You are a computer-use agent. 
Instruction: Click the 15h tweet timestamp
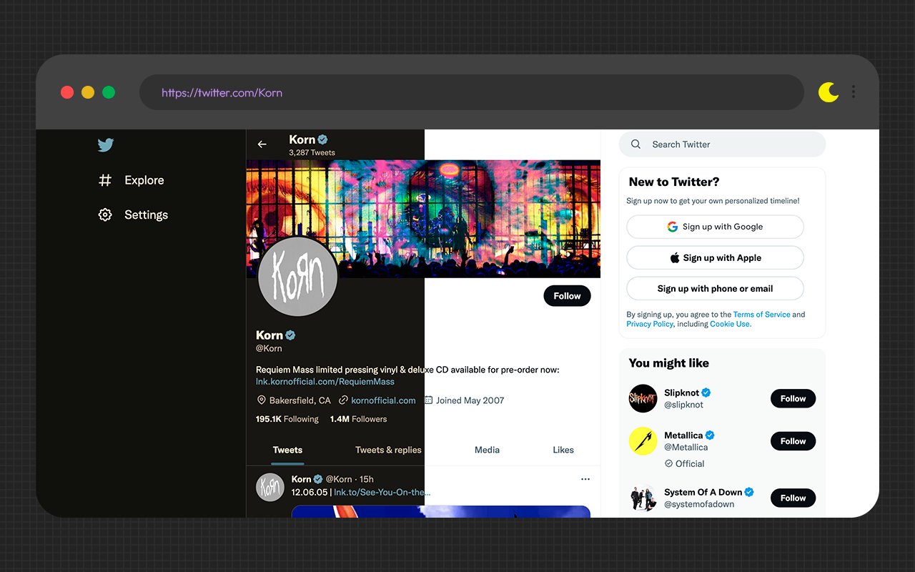pyautogui.click(x=367, y=479)
